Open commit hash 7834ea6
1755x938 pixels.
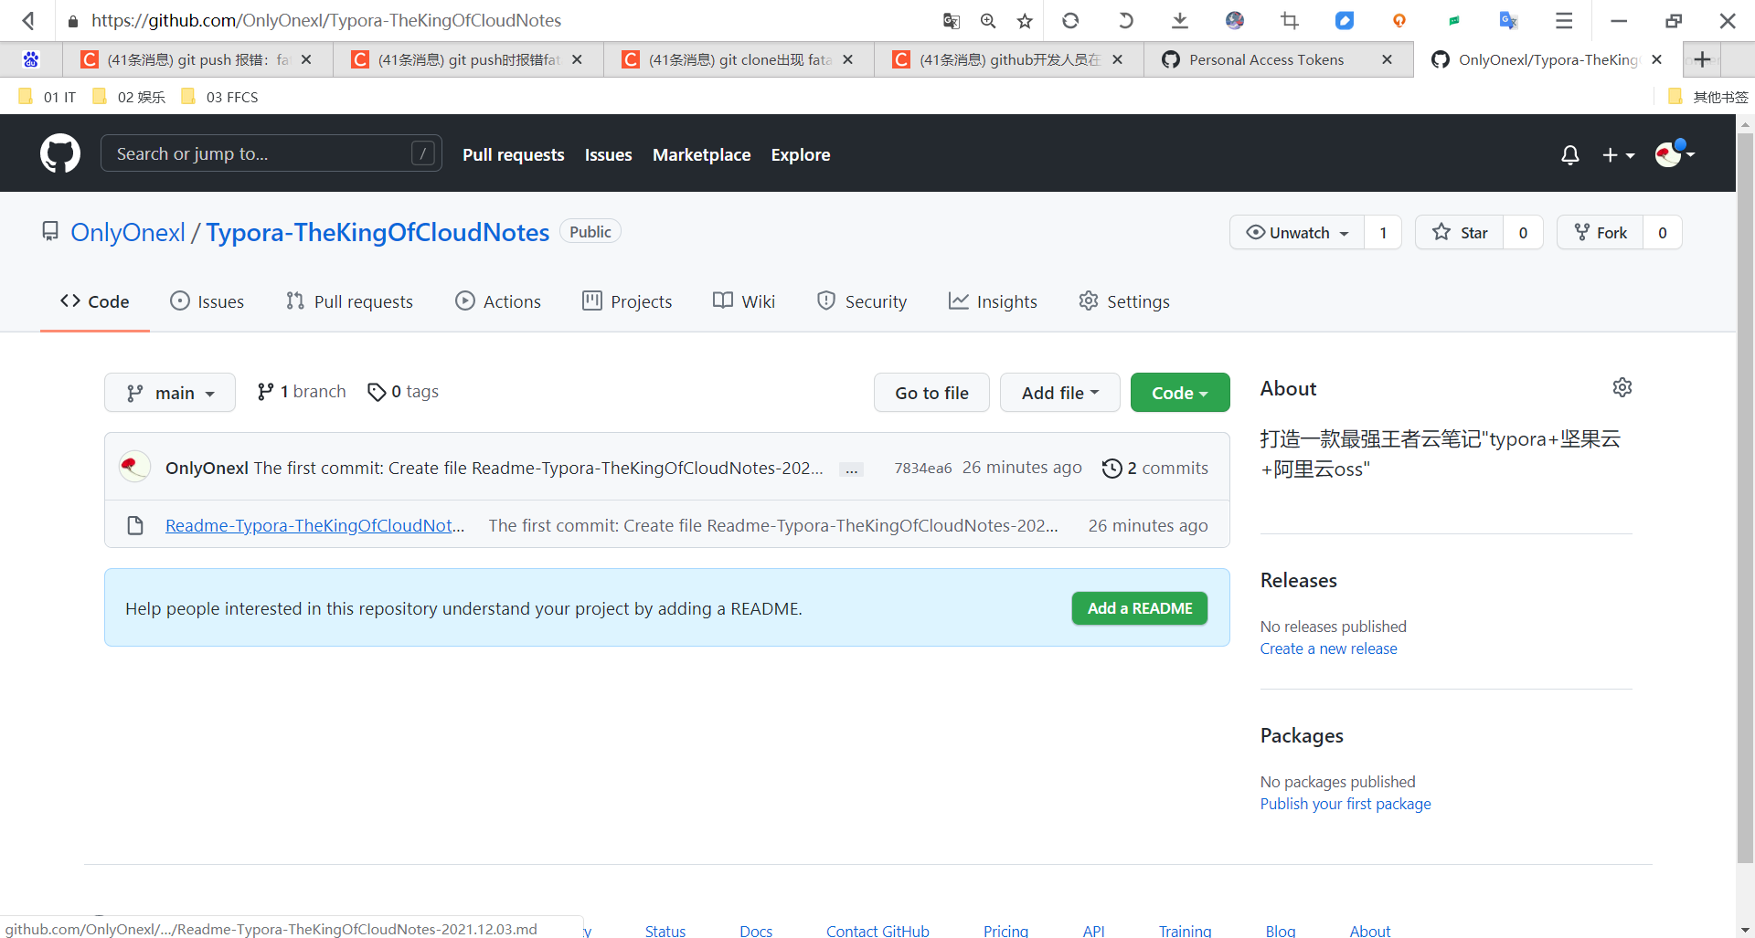tap(923, 469)
